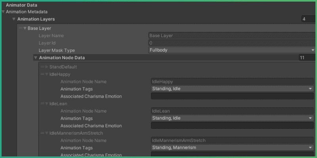Click the Animation Layers size field

pyautogui.click(x=308, y=19)
